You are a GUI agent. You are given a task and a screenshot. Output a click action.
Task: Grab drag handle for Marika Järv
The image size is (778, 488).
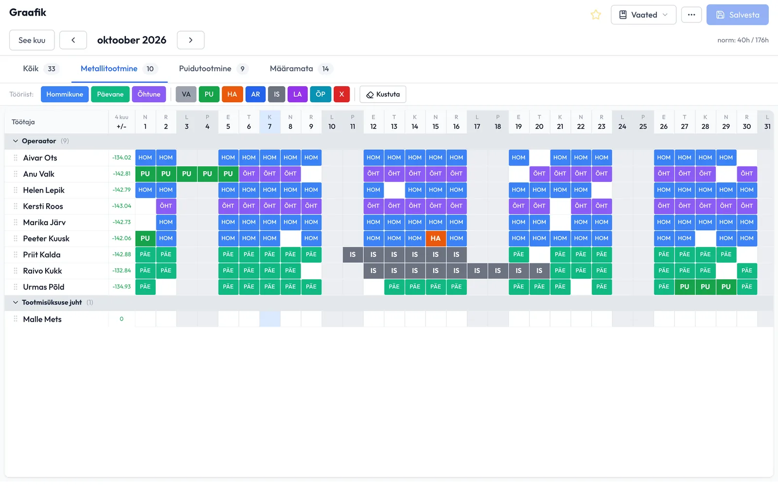click(16, 222)
